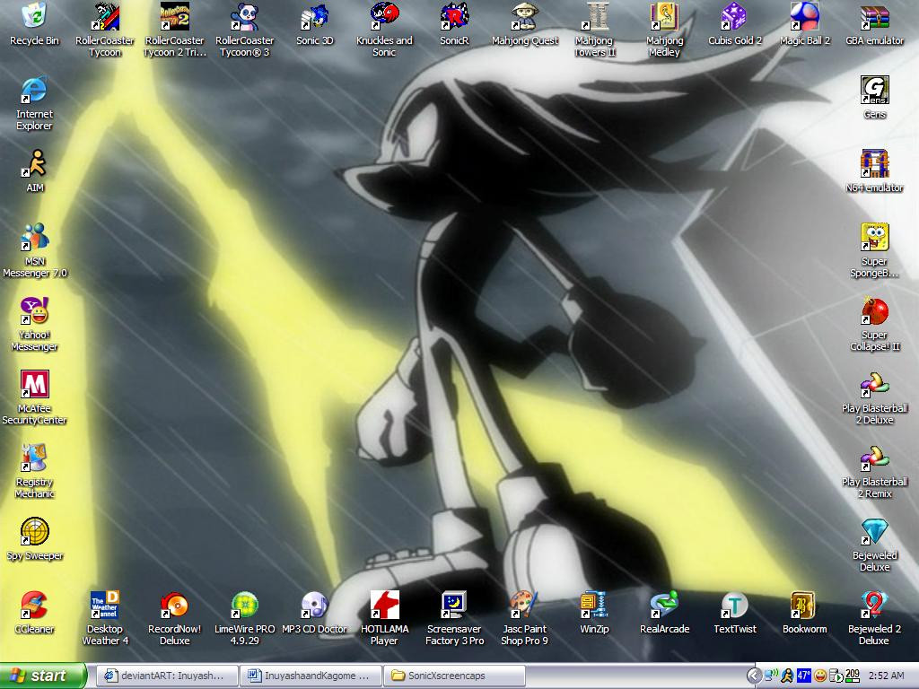The width and height of the screenshot is (919, 689).
Task: Select Super SpongeBob game icon
Action: pos(874,237)
